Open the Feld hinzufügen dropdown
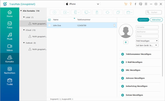Image resolution: width=165 pixels, height=101 pixels. point(147,41)
